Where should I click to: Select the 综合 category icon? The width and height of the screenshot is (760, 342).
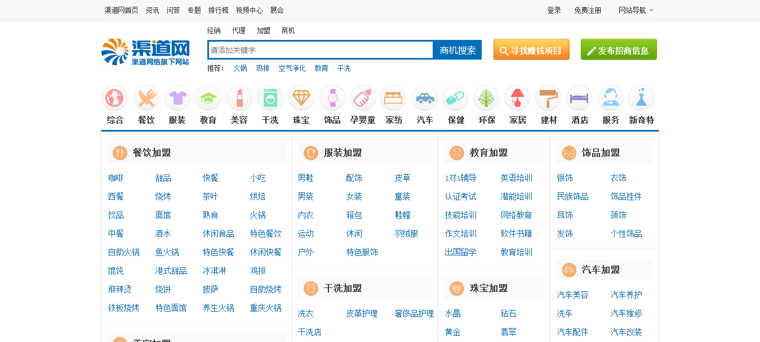114,97
